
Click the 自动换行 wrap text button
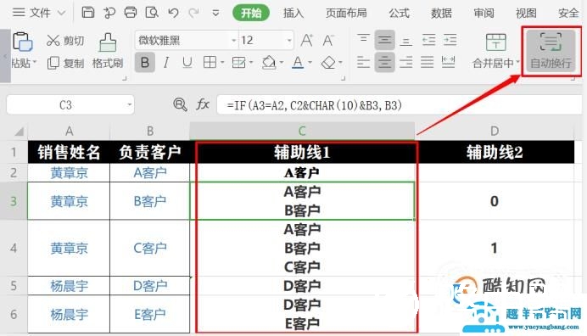(551, 51)
